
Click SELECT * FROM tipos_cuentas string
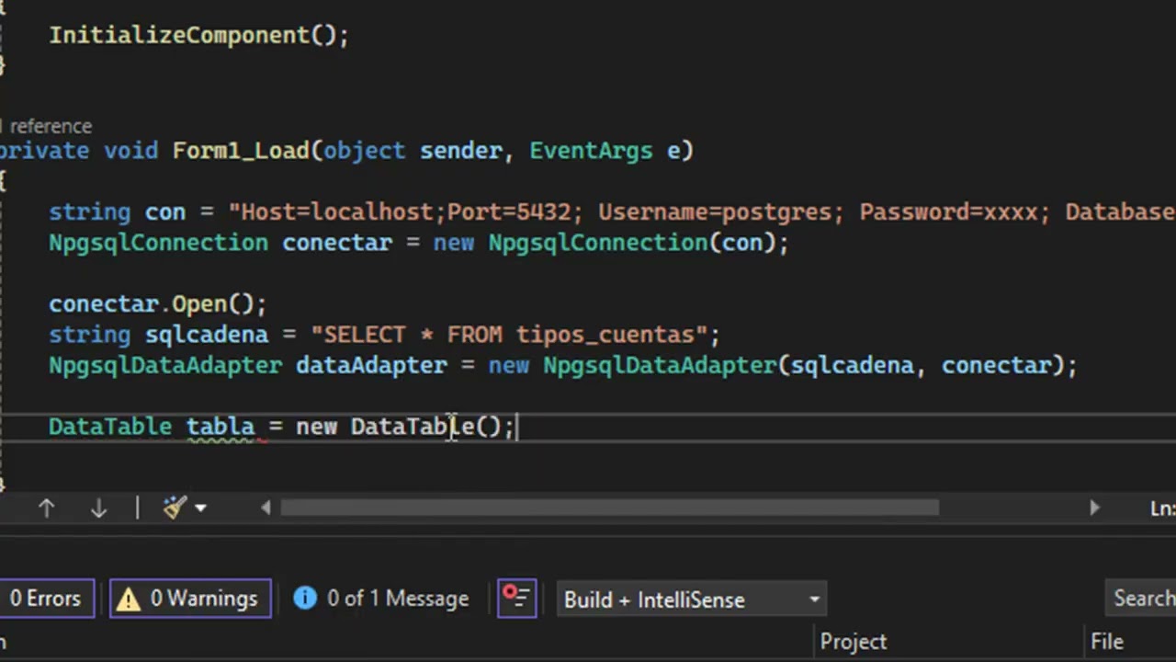point(509,335)
